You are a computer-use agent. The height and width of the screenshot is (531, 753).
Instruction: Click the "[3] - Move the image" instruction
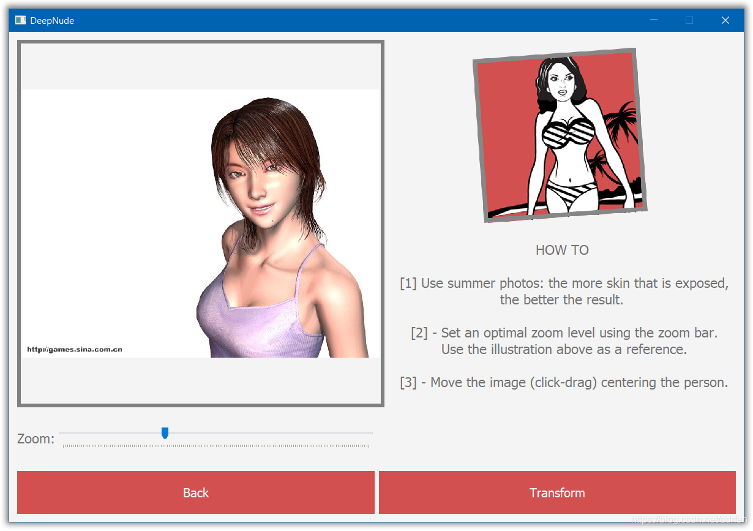[564, 383]
